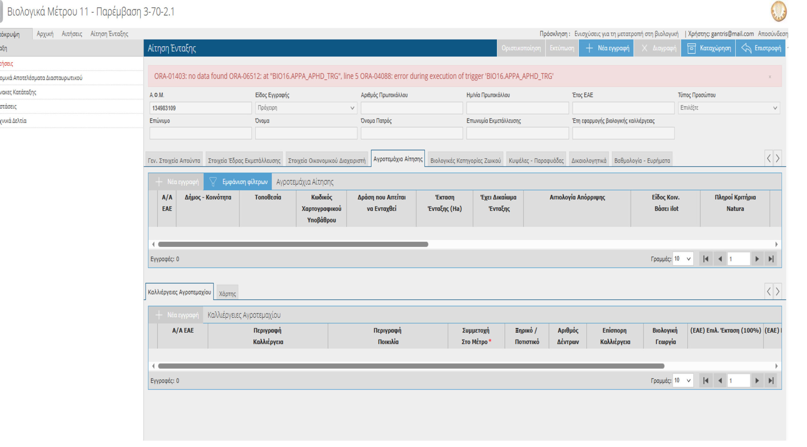The height and width of the screenshot is (447, 807).
Task: Go to first page of Αγροτεμάχια grid
Action: 706,259
